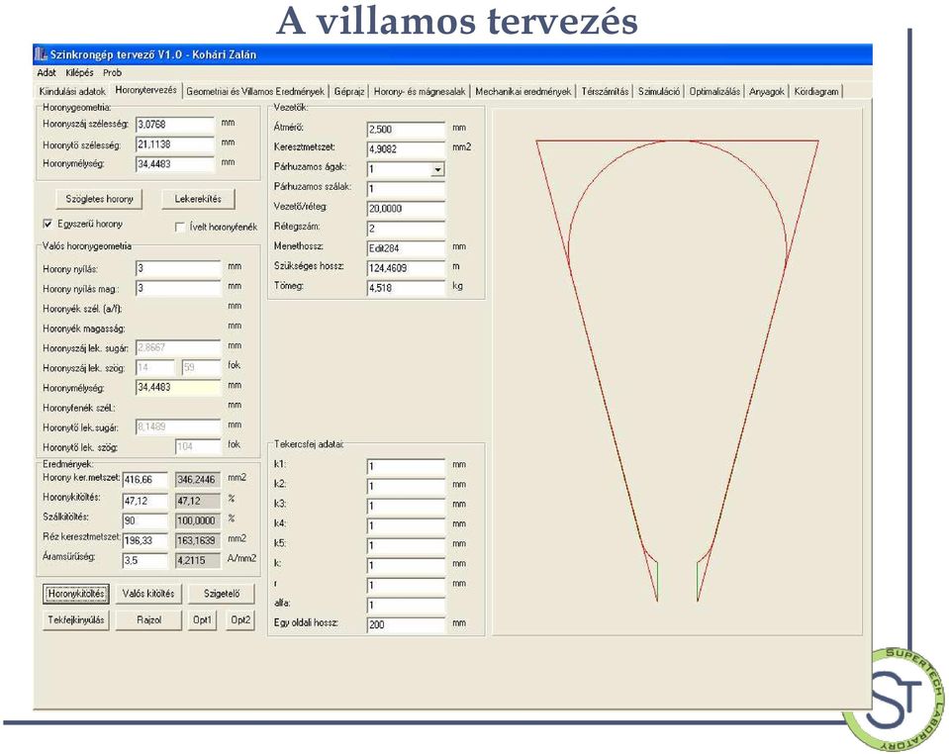Image resolution: width=949 pixels, height=754 pixels.
Task: Click the Tömeg field showing 4,518
Action: (x=406, y=288)
